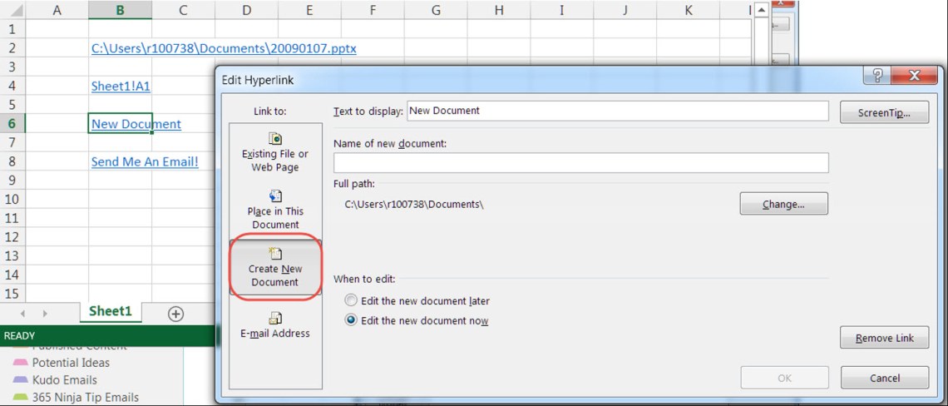Click 365 Ninja Tip Emails item

pyautogui.click(x=86, y=398)
